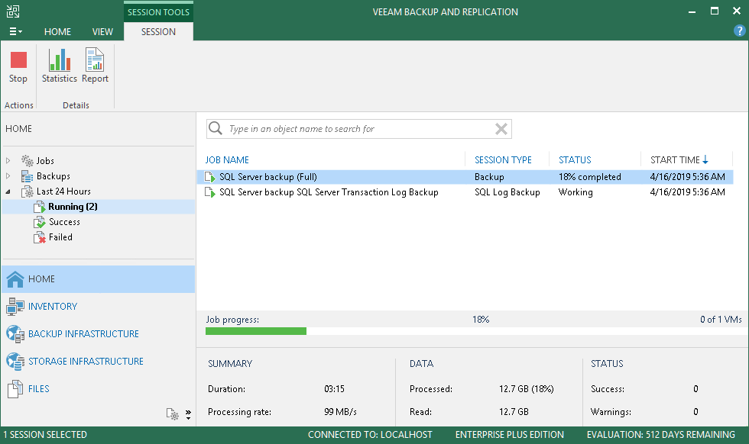Click the 0 of 1 VMs text
This screenshot has width=749, height=444.
click(x=721, y=320)
